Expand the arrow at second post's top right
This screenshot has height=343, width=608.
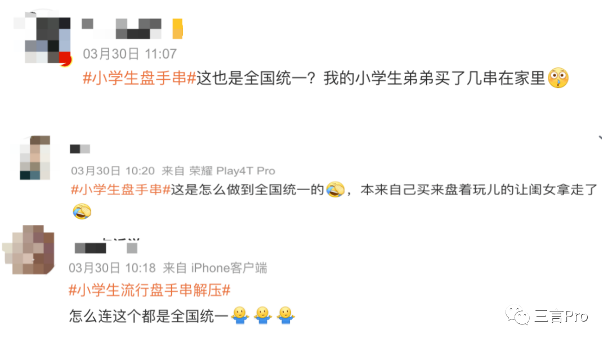[x=600, y=137]
